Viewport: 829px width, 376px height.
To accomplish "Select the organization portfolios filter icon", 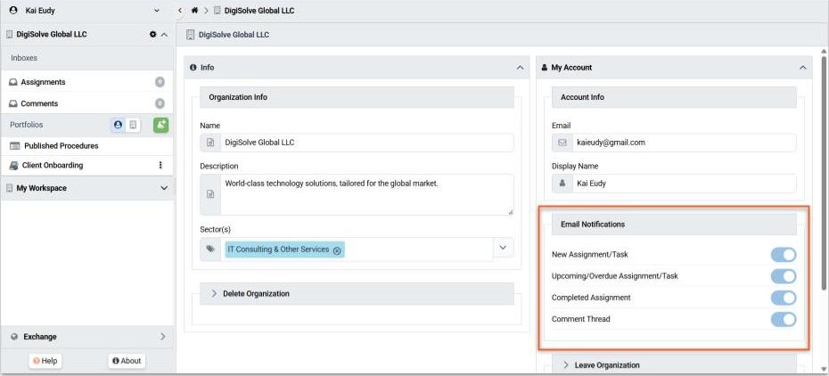I will click(133, 126).
